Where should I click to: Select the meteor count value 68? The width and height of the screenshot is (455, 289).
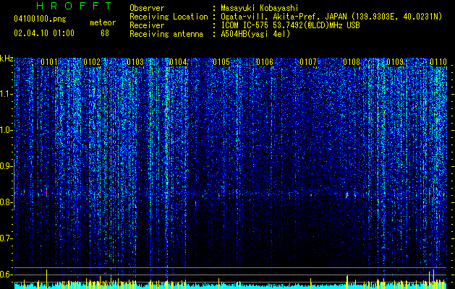pos(105,33)
